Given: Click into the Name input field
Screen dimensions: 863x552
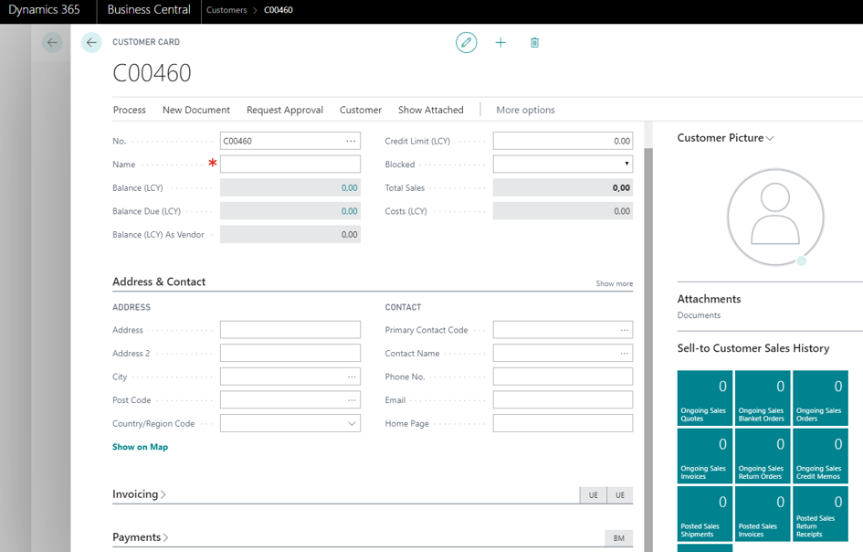Looking at the screenshot, I should [x=290, y=165].
